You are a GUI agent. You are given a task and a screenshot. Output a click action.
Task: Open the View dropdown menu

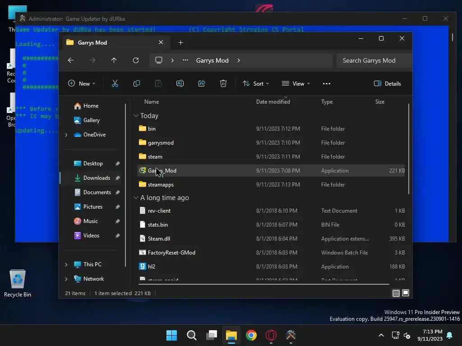coord(296,83)
